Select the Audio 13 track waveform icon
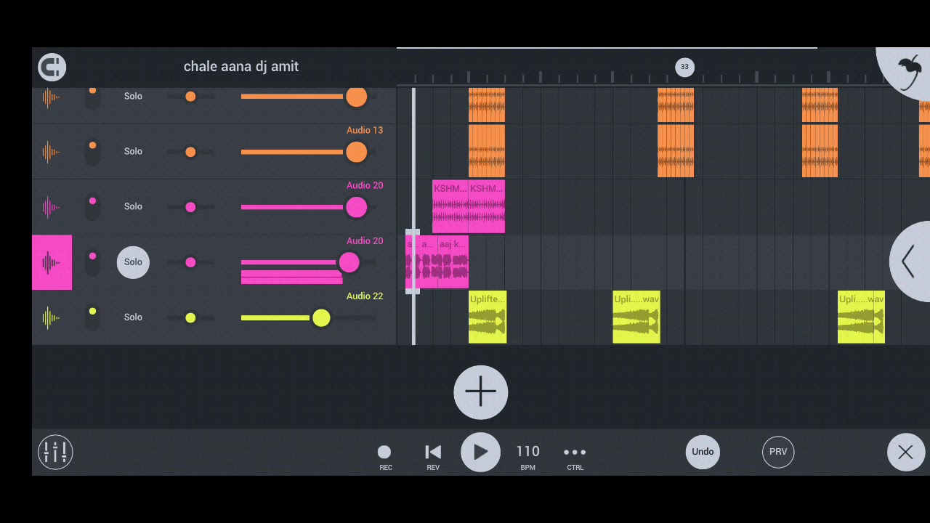 (51, 152)
